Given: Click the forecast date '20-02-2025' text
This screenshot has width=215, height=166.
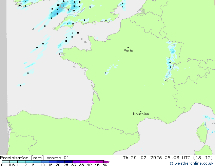Looking at the screenshot, I should click(x=146, y=158).
